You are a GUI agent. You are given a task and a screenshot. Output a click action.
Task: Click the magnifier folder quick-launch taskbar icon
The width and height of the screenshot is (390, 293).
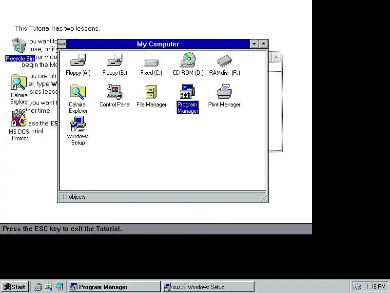48,287
